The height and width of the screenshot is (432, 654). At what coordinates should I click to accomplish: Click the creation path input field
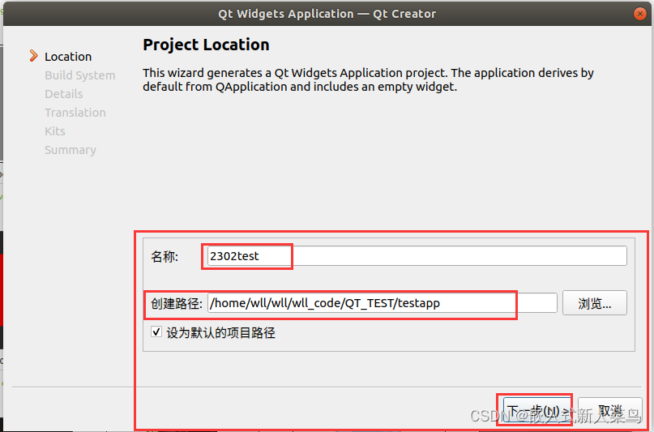tap(383, 303)
